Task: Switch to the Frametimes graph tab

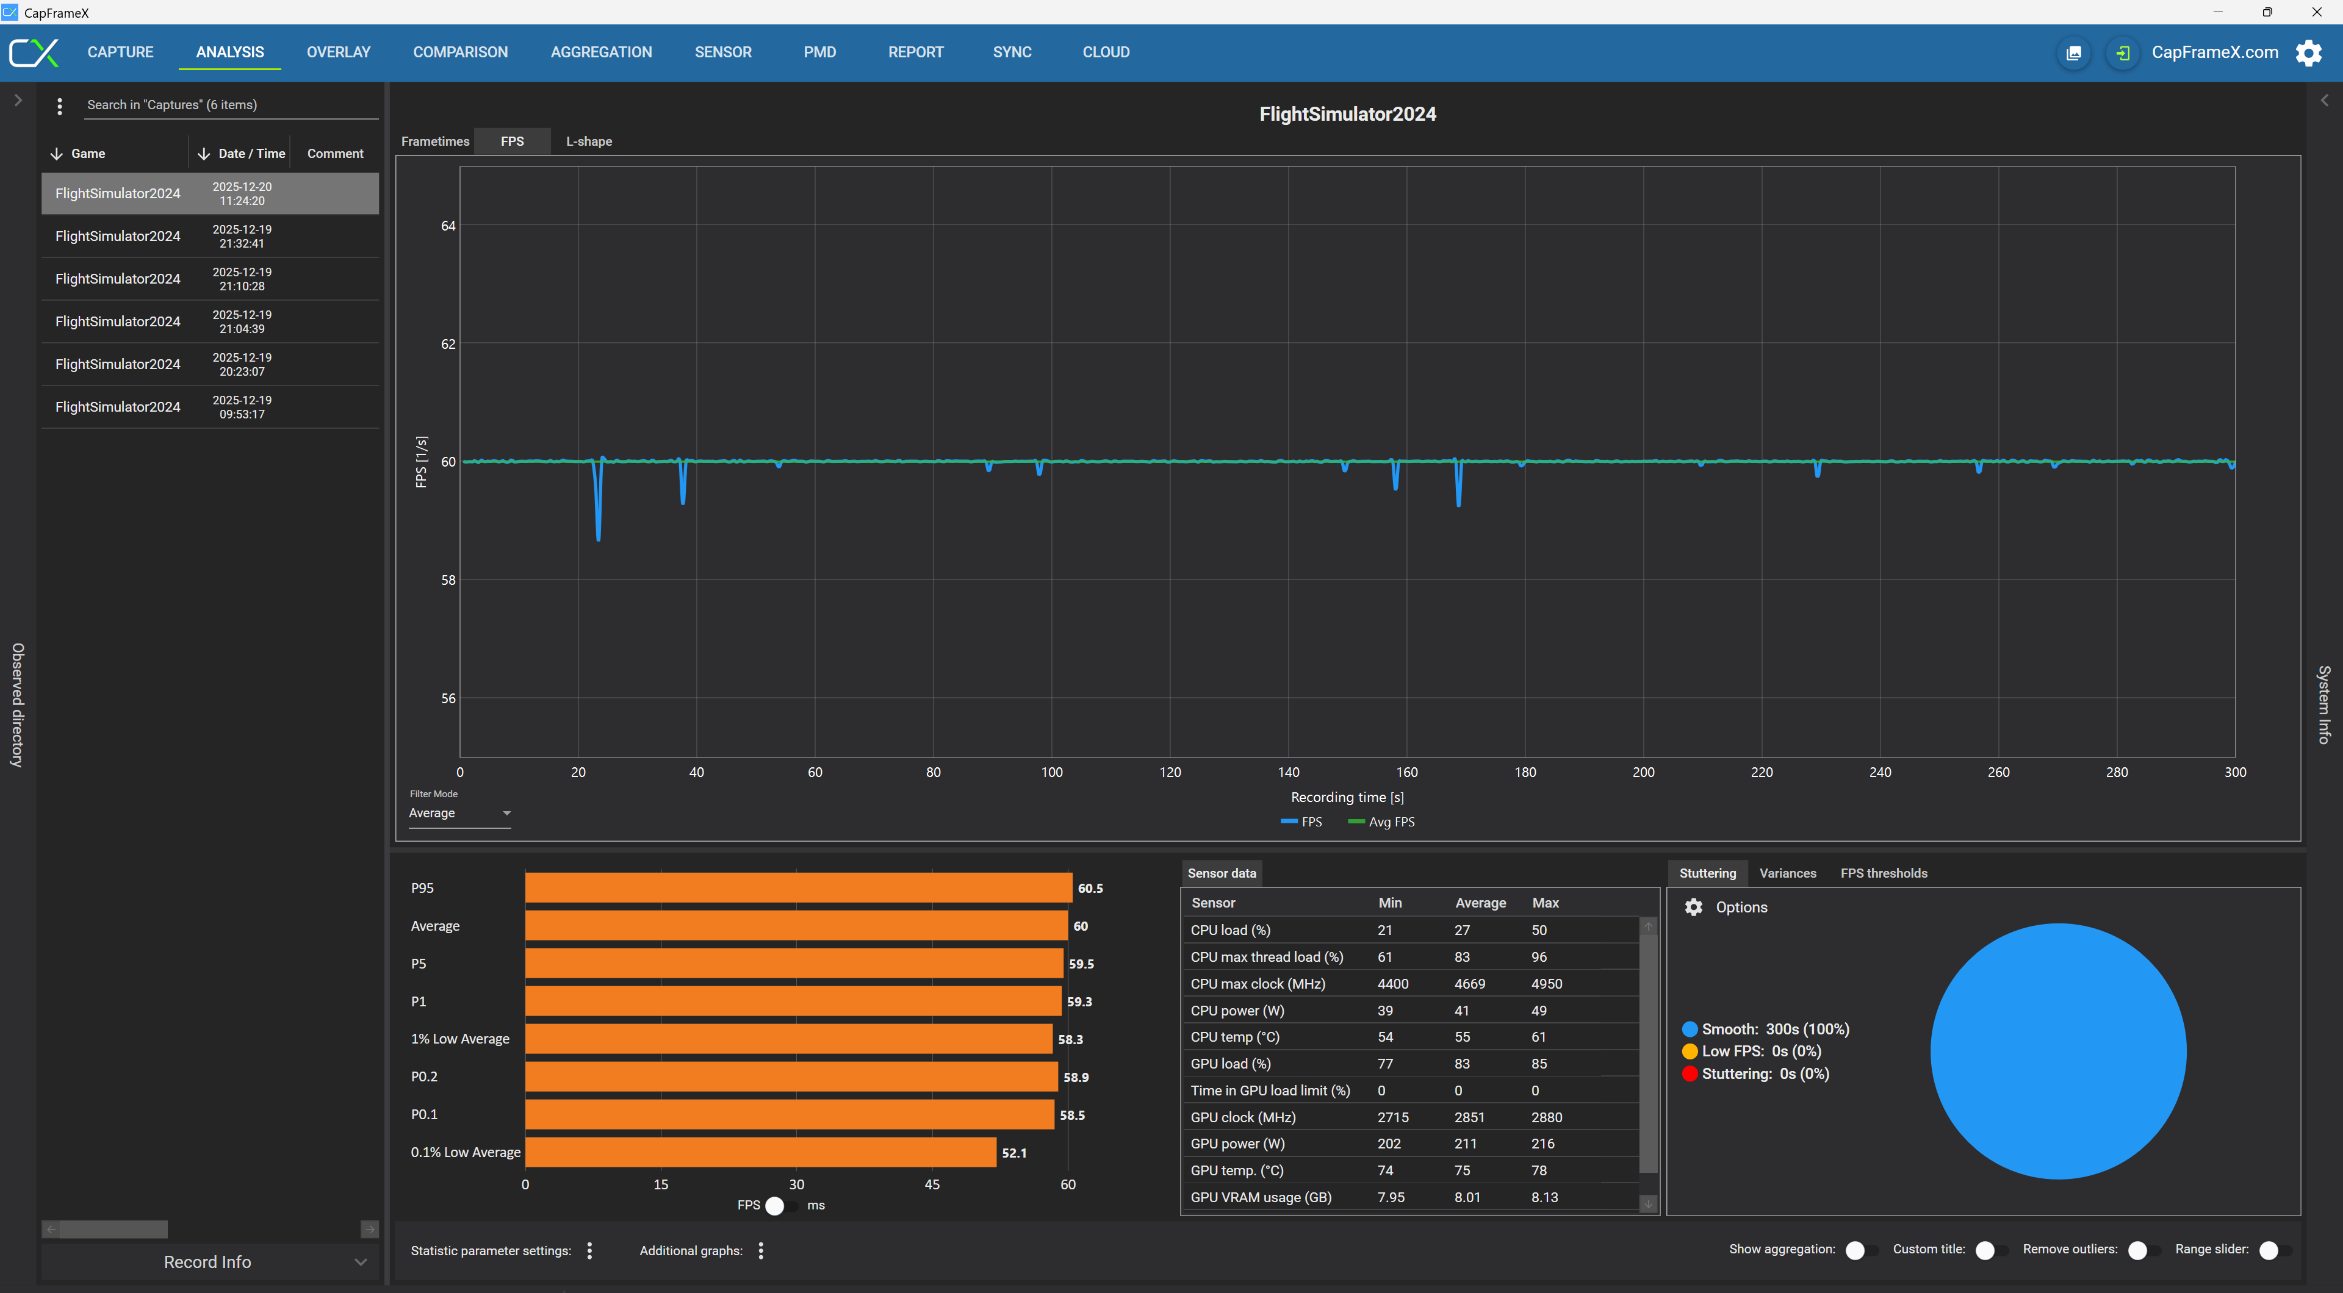Action: click(435, 141)
